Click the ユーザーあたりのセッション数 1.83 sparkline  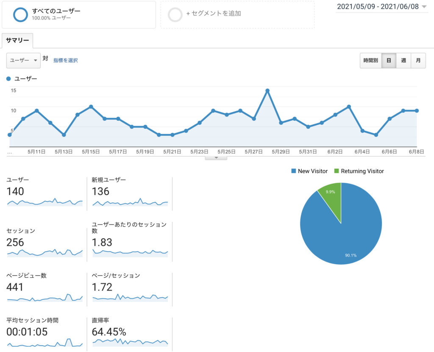[x=130, y=253]
